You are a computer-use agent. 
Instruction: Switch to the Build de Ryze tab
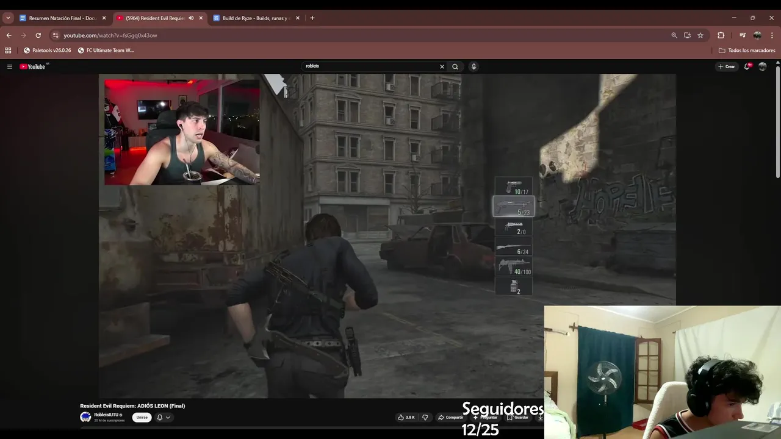(257, 18)
